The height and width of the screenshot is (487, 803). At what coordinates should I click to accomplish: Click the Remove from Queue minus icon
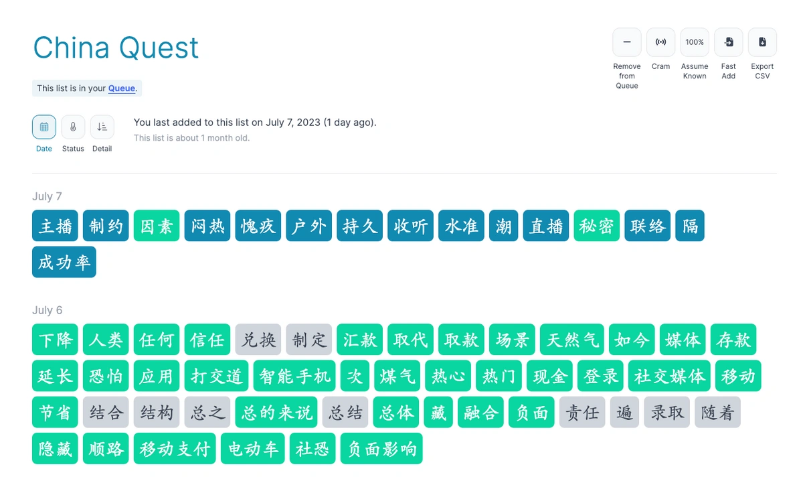(627, 42)
